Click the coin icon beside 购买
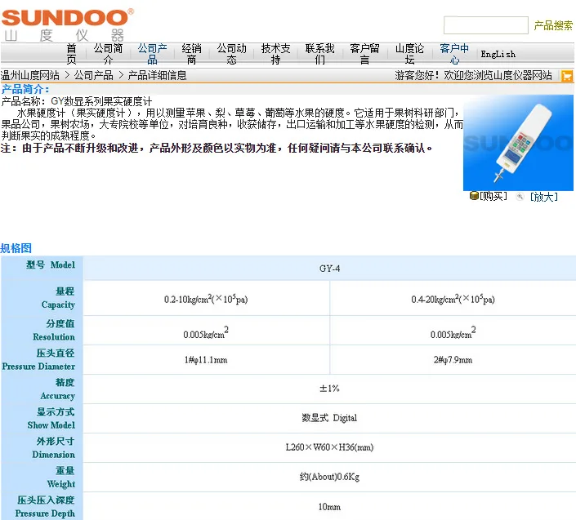The height and width of the screenshot is (520, 576). coord(474,196)
